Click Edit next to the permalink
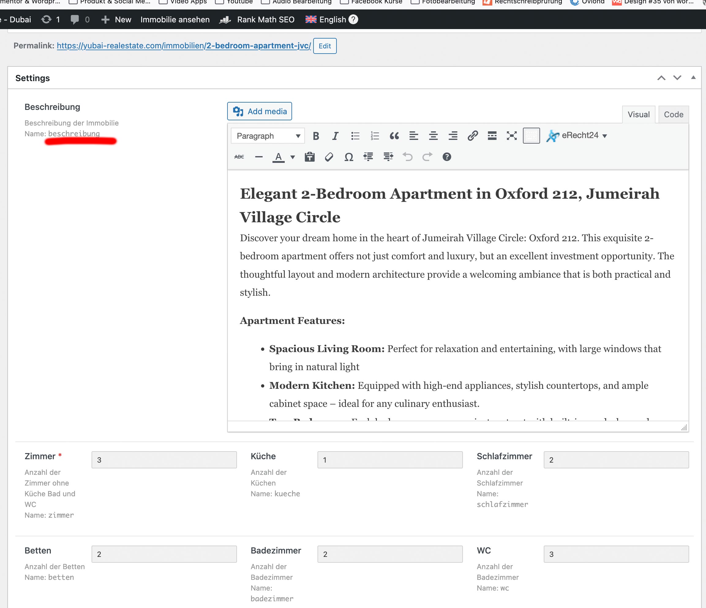 click(x=325, y=46)
